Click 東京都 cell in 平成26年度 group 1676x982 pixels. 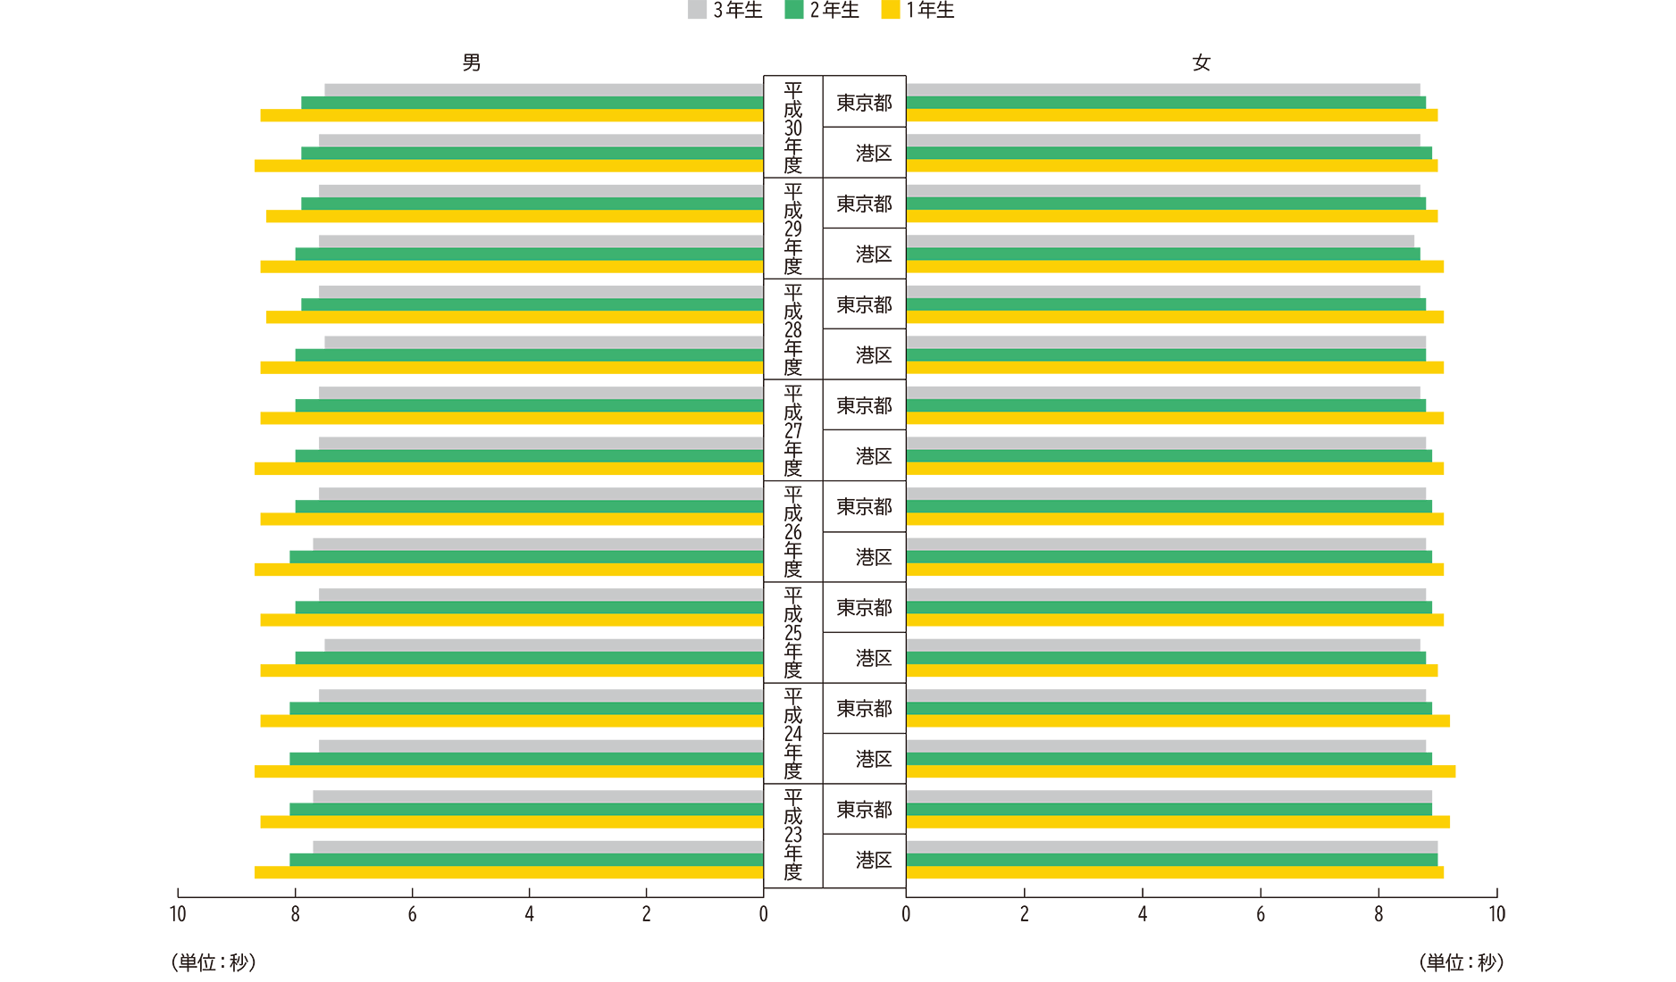point(864,506)
